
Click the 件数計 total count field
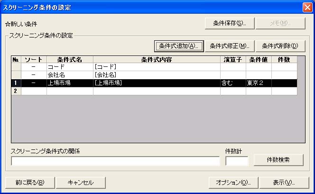237,161
